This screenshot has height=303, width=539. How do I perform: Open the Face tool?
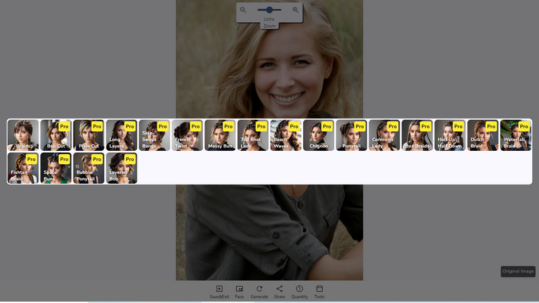239,292
